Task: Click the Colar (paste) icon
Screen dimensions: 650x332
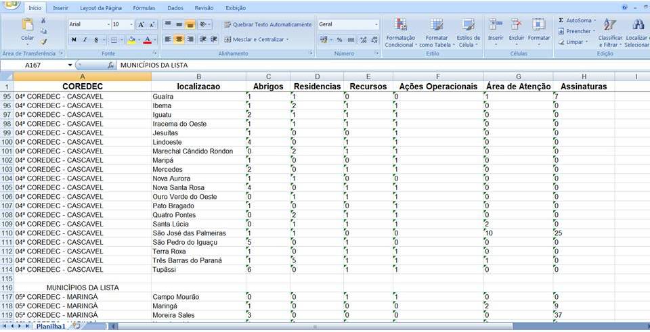Action: tap(27, 27)
